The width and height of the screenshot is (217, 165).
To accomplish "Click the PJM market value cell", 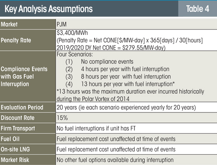I will [136, 24].
